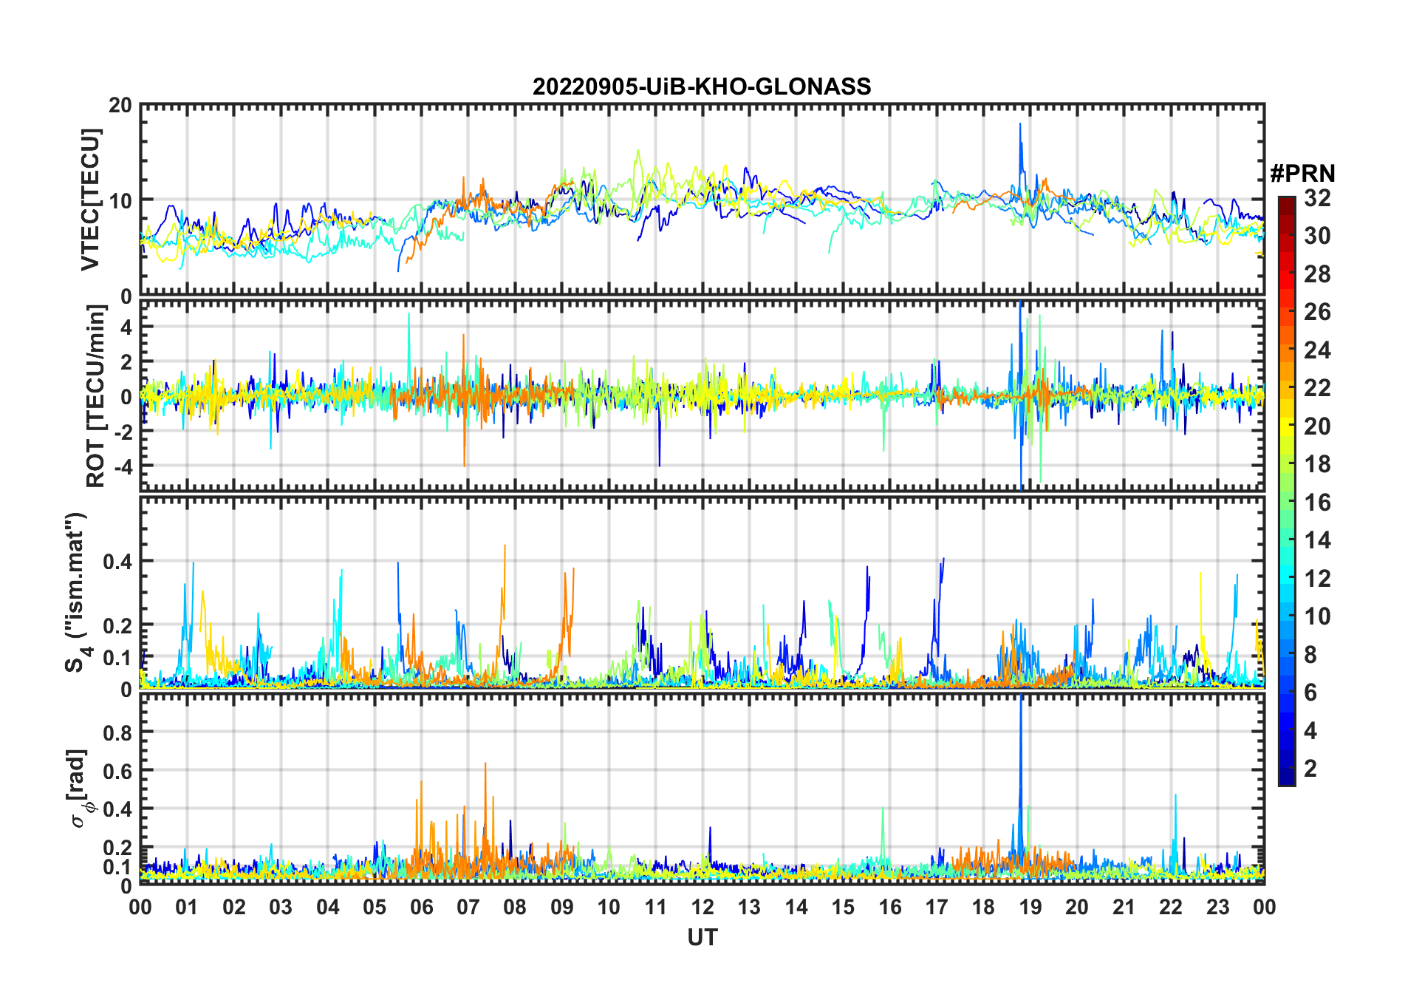Click UT axis hour label 15
Viewport: 1405px width, 983px height.
[x=843, y=907]
